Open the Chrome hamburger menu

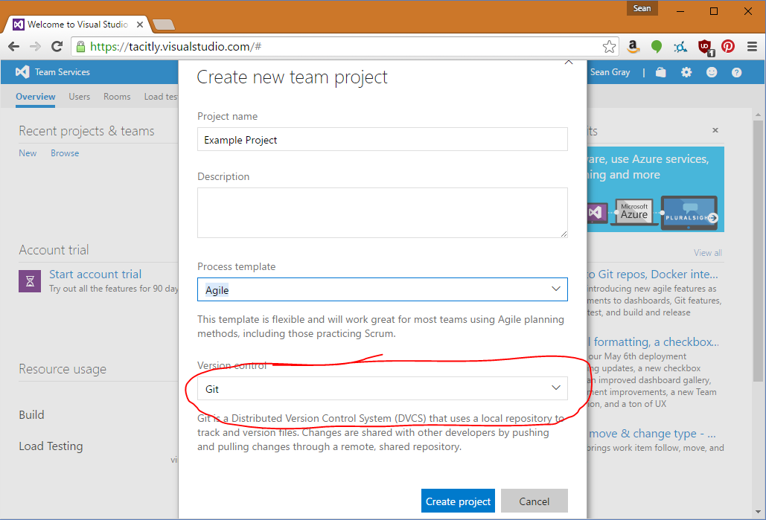(x=751, y=46)
